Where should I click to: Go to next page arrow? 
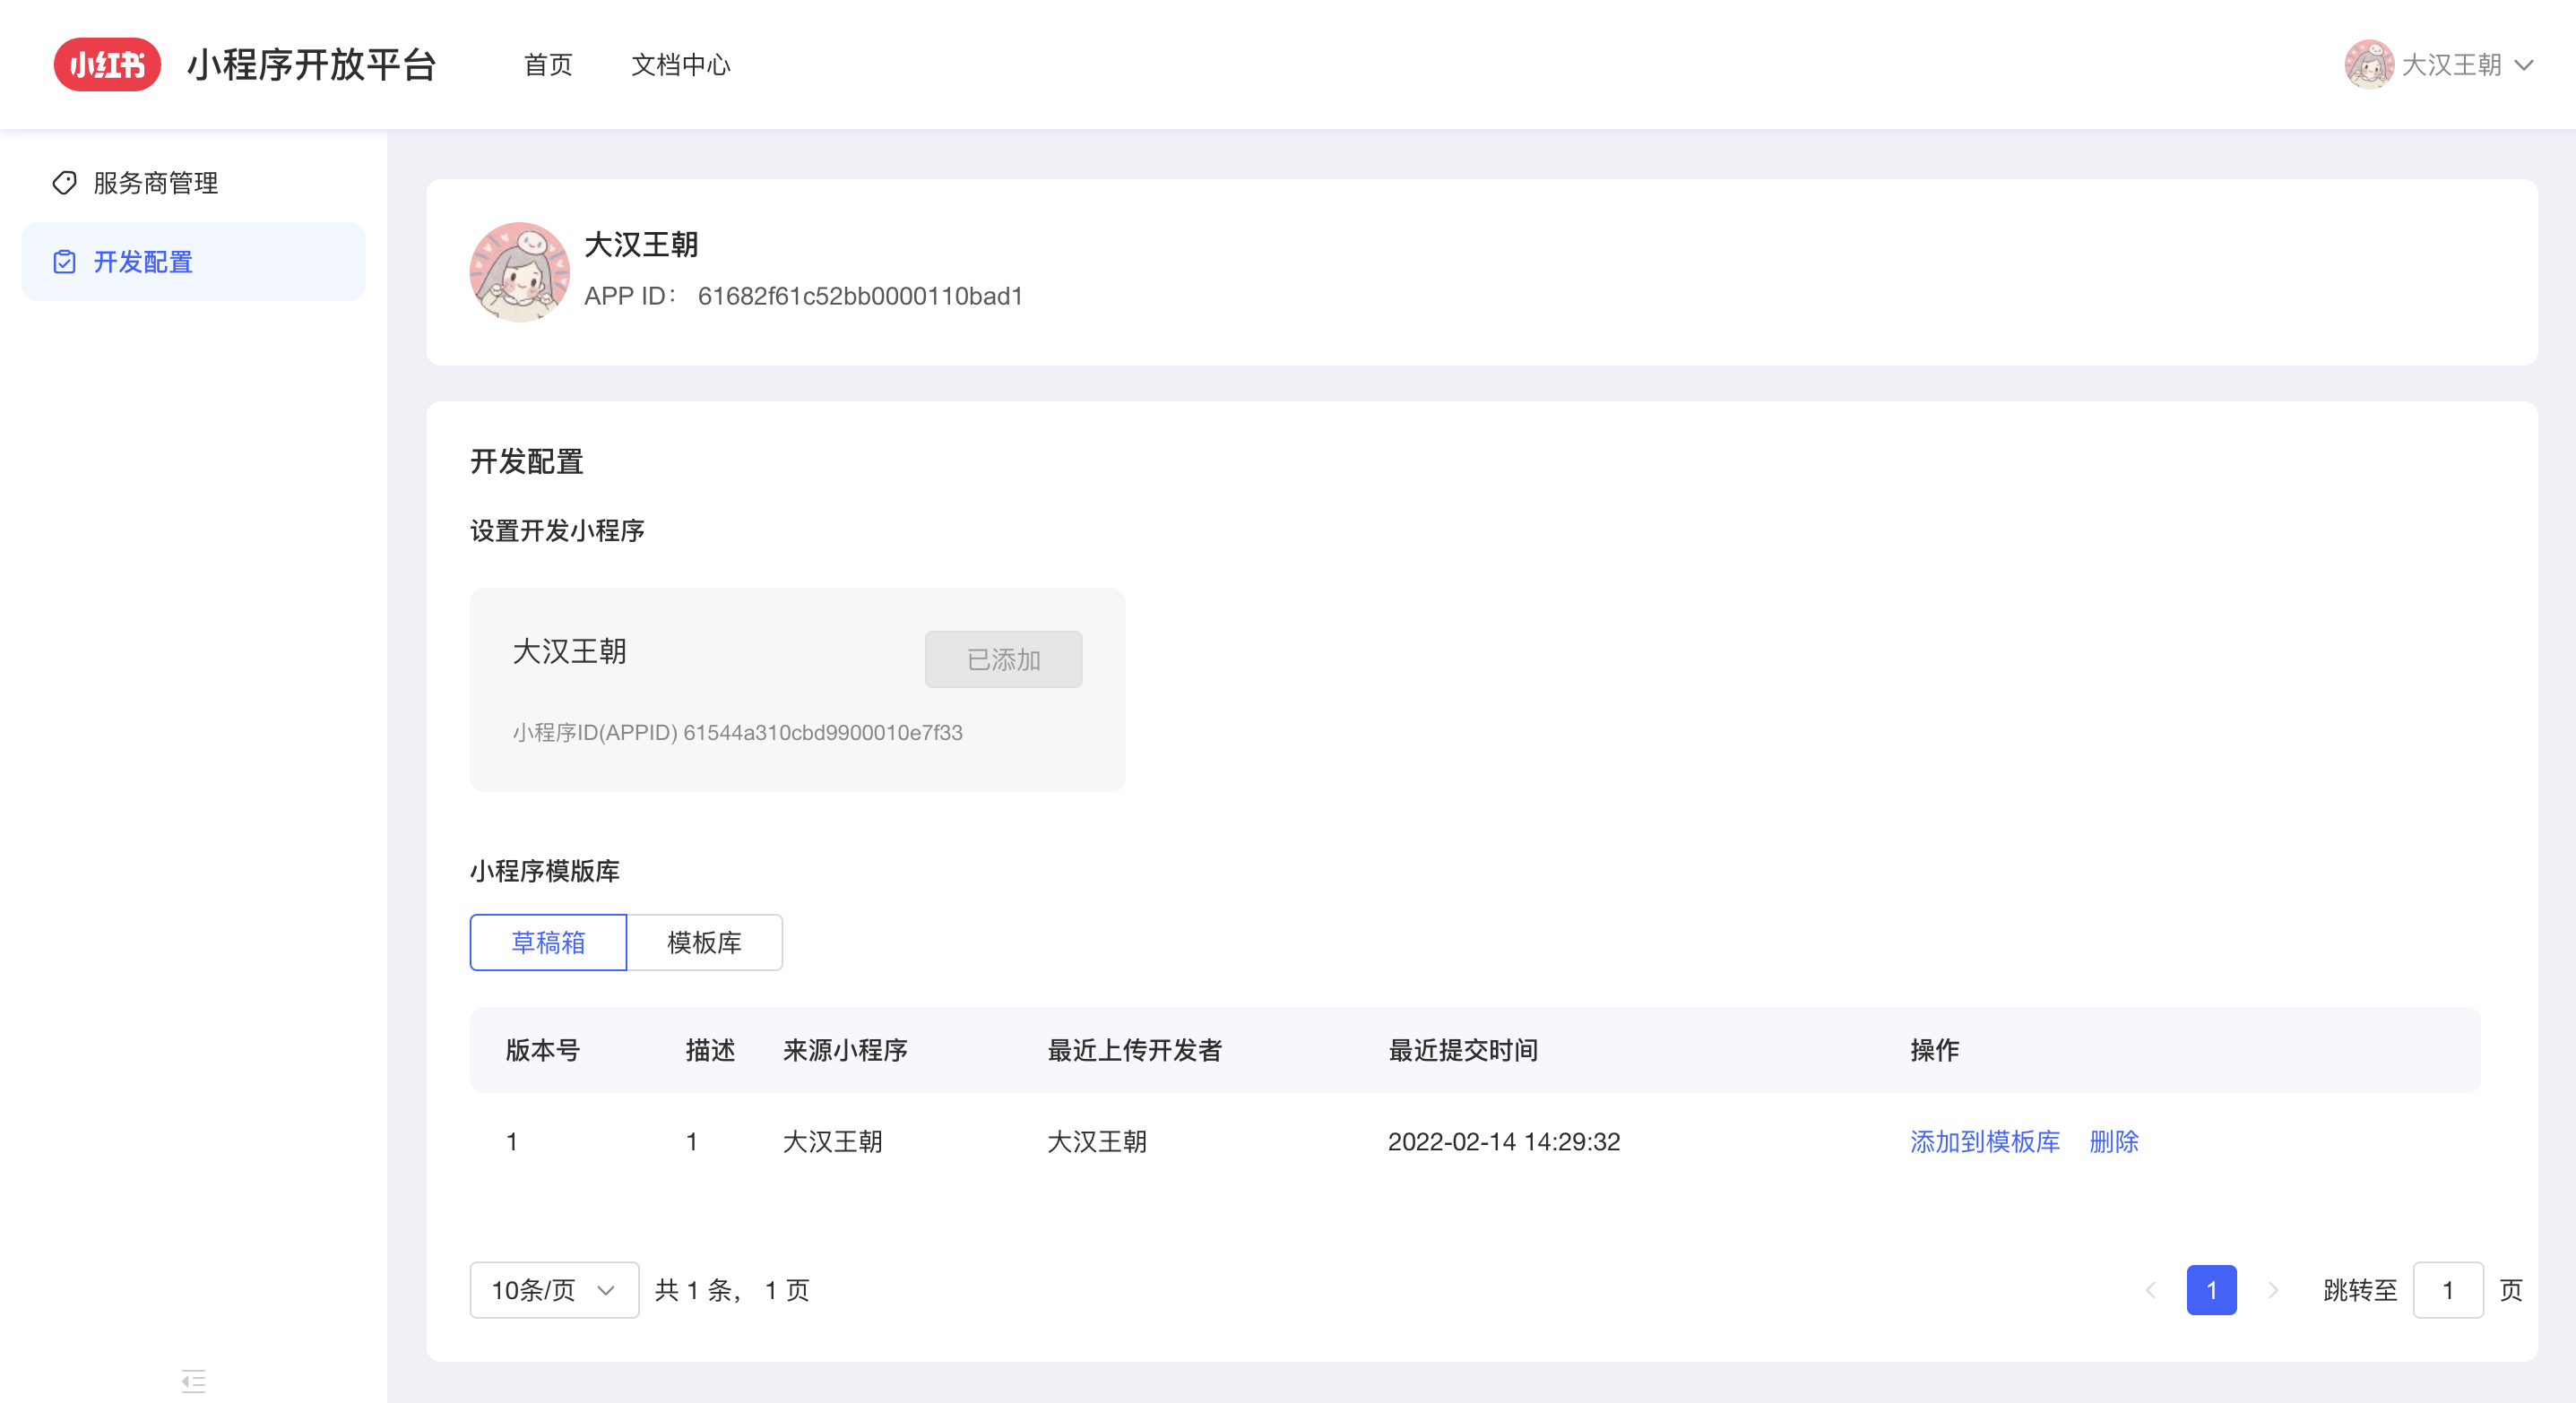pyautogui.click(x=2273, y=1290)
